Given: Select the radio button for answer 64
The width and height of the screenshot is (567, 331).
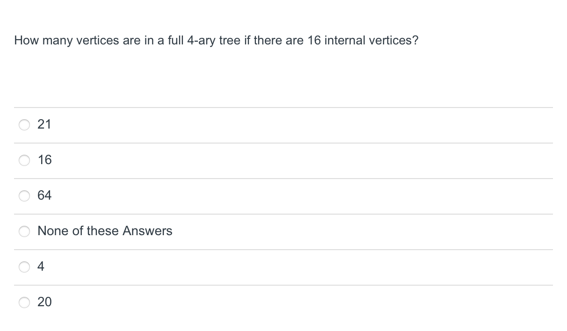Looking at the screenshot, I should (x=24, y=196).
